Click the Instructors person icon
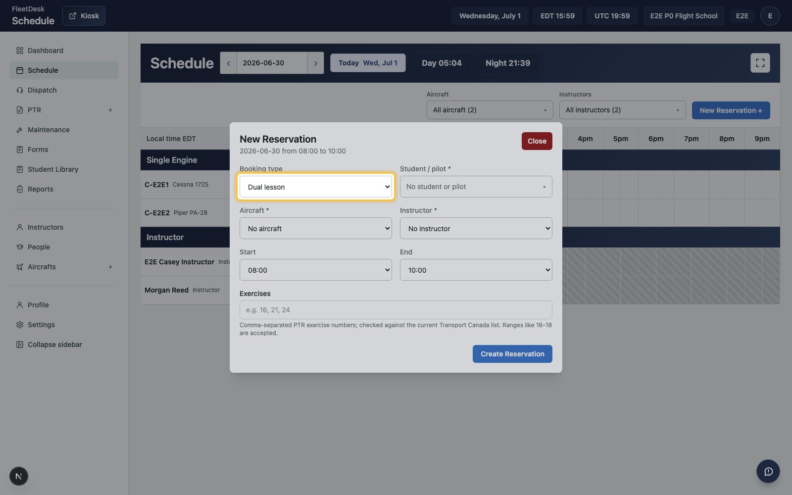792x495 pixels. [x=20, y=227]
